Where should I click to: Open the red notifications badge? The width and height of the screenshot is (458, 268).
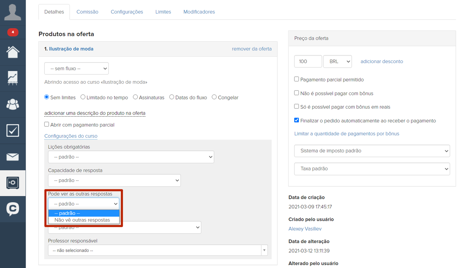[x=13, y=32]
